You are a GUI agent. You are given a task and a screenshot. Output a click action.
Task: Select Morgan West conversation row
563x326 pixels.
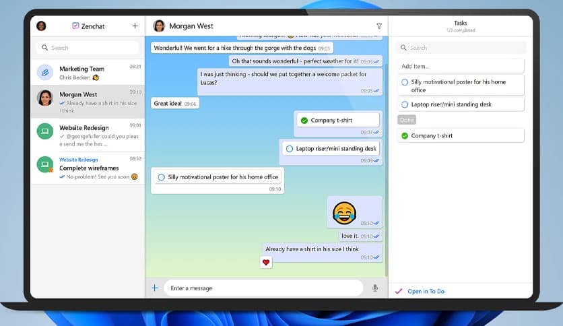click(88, 102)
